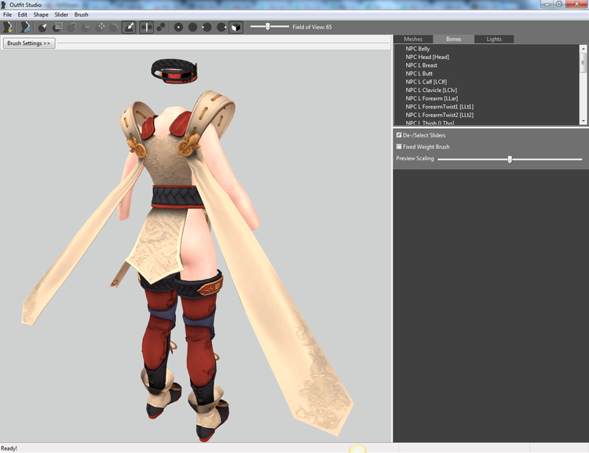Expand Brush Settings panel
The width and height of the screenshot is (589, 453).
pyautogui.click(x=29, y=43)
